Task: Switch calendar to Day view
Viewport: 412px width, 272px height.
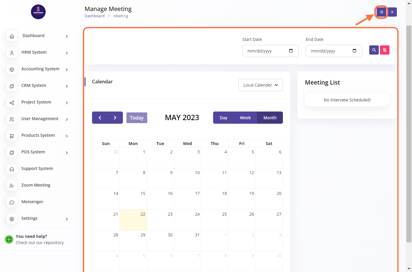Action: 224,118
